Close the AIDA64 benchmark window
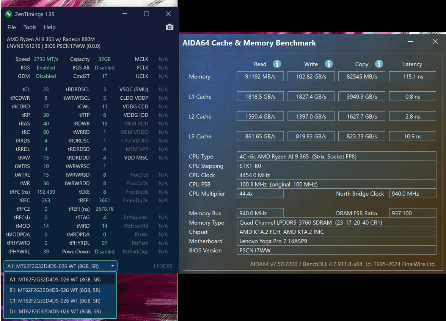This screenshot has height=321, width=446. [435, 42]
